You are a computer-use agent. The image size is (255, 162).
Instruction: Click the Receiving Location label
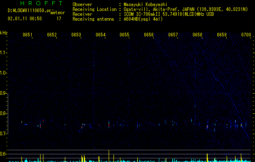(94, 9)
